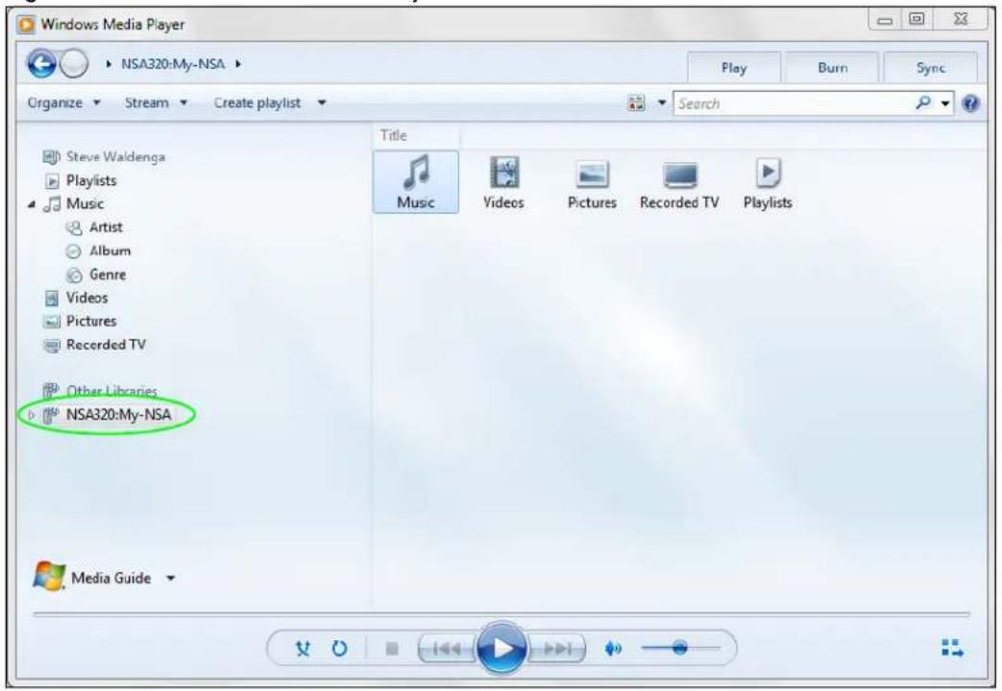Open the Stream dropdown menu

point(156,103)
